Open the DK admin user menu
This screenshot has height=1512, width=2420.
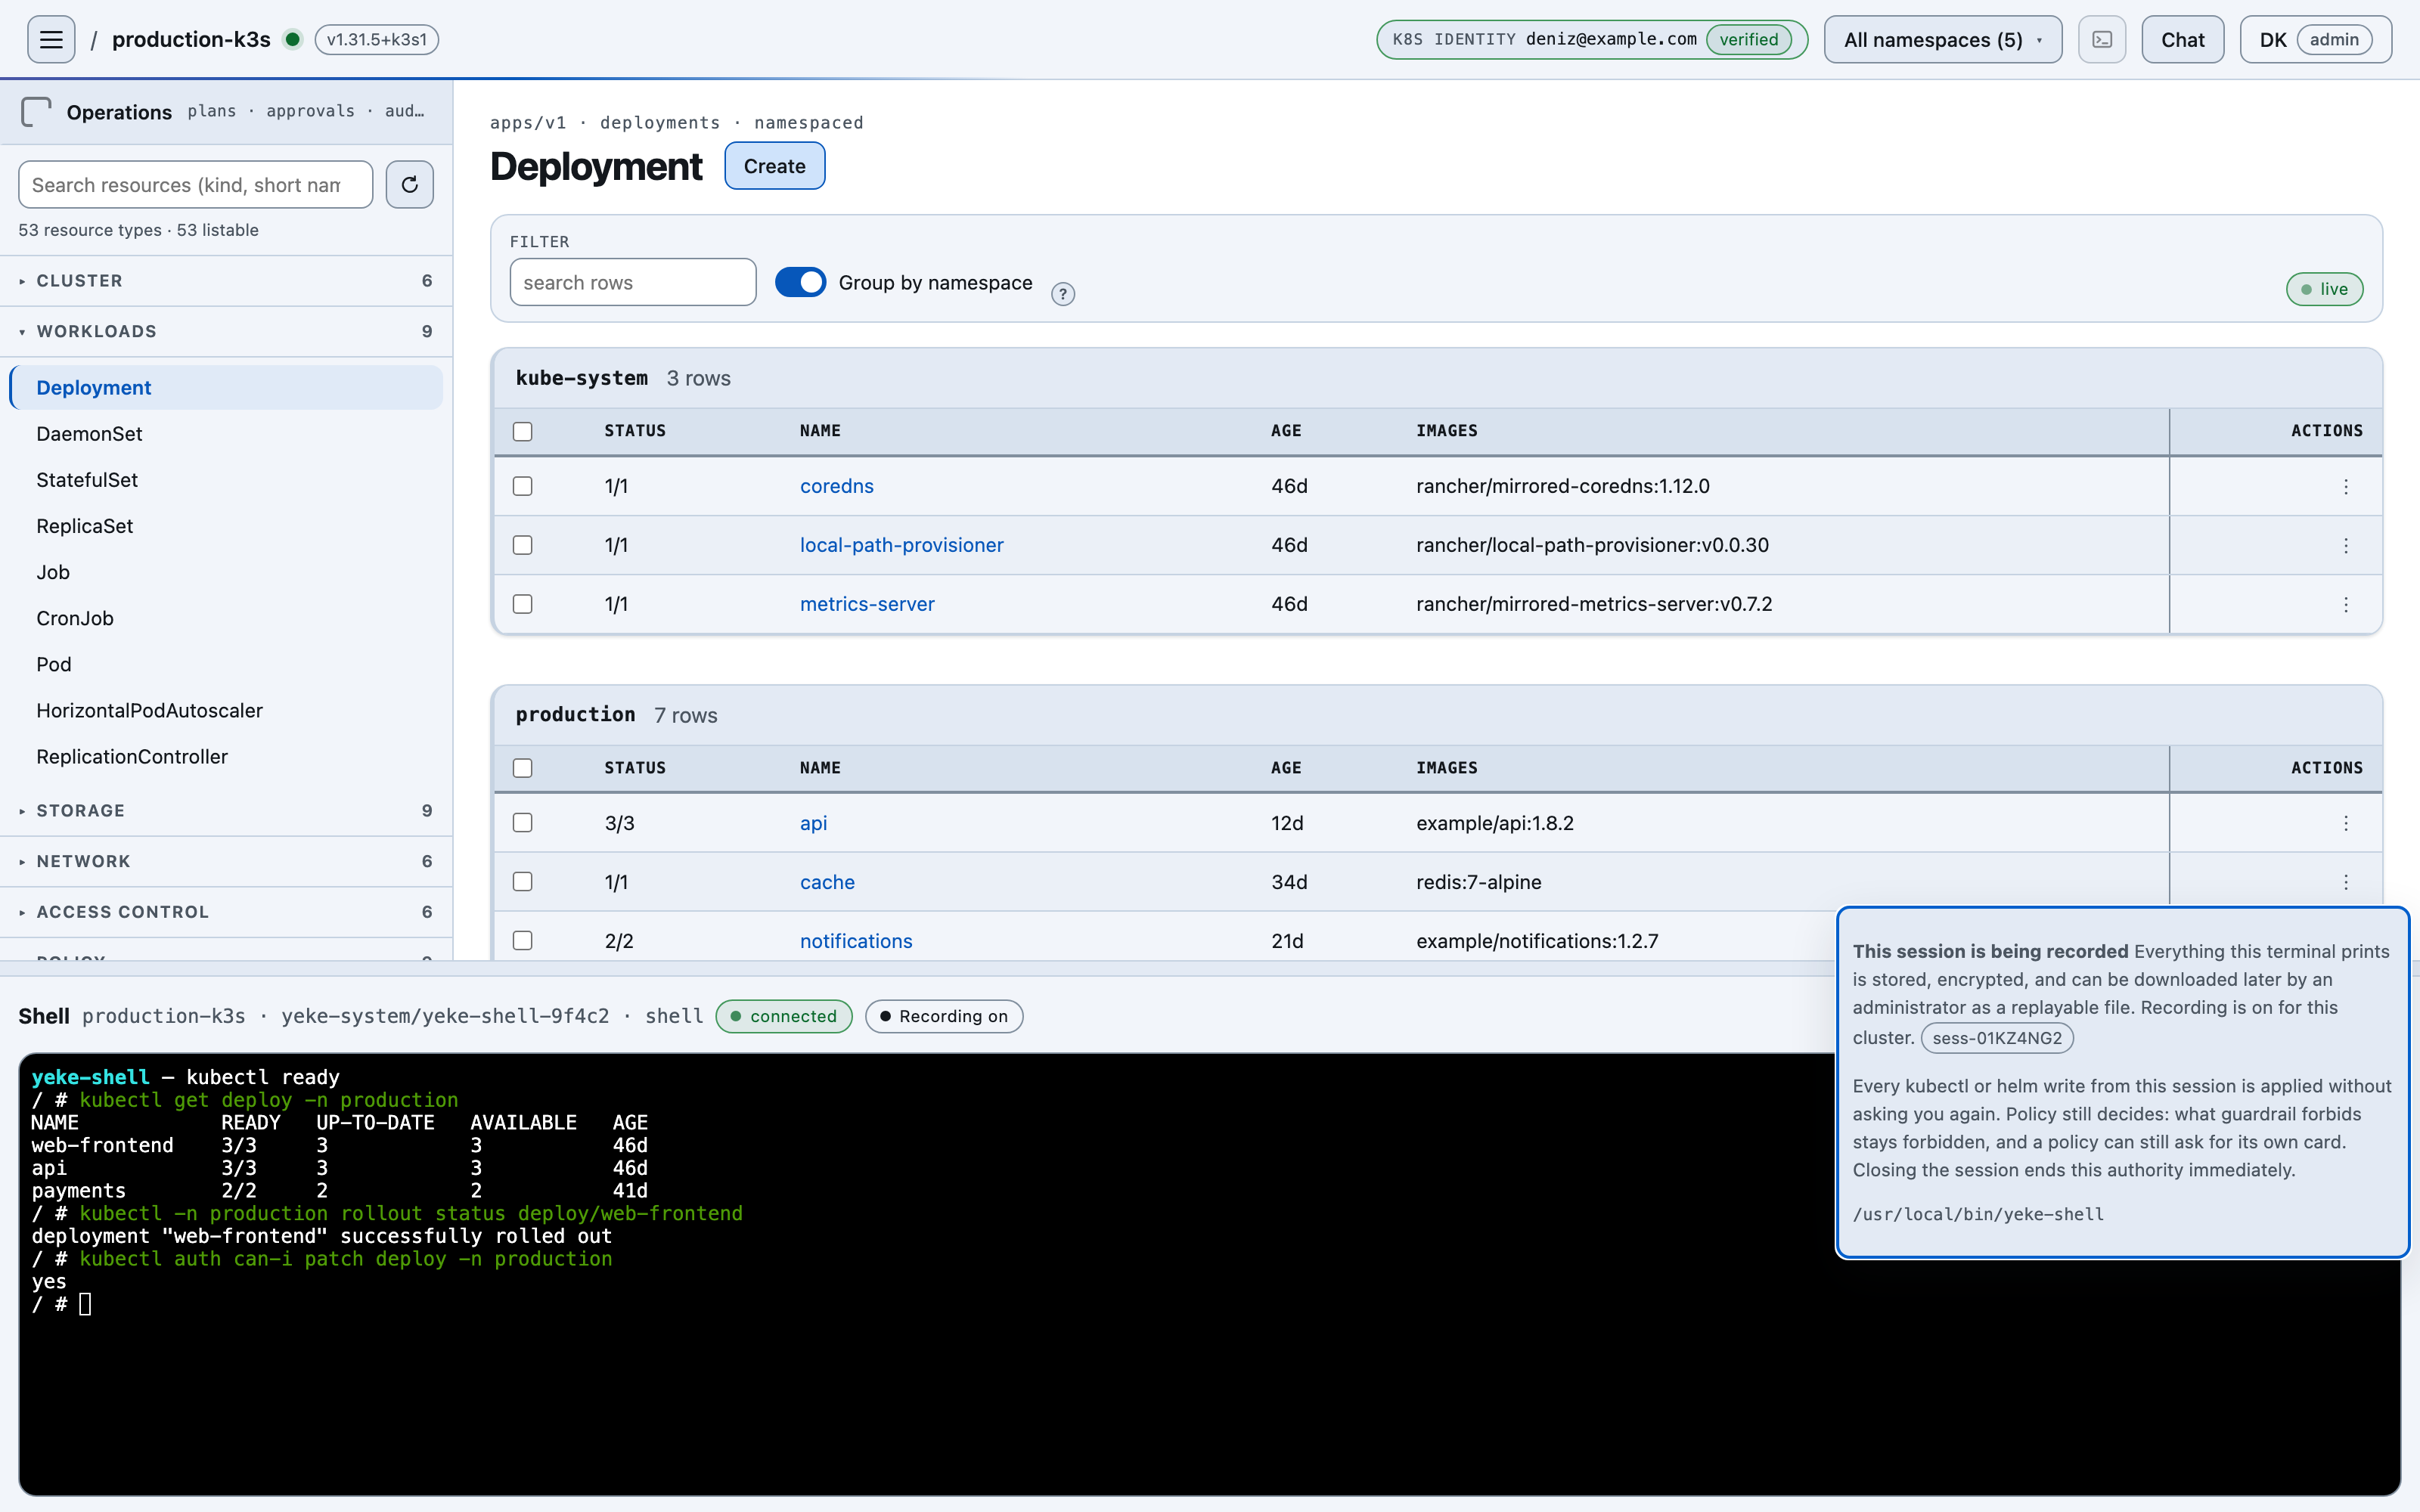pos(2315,39)
